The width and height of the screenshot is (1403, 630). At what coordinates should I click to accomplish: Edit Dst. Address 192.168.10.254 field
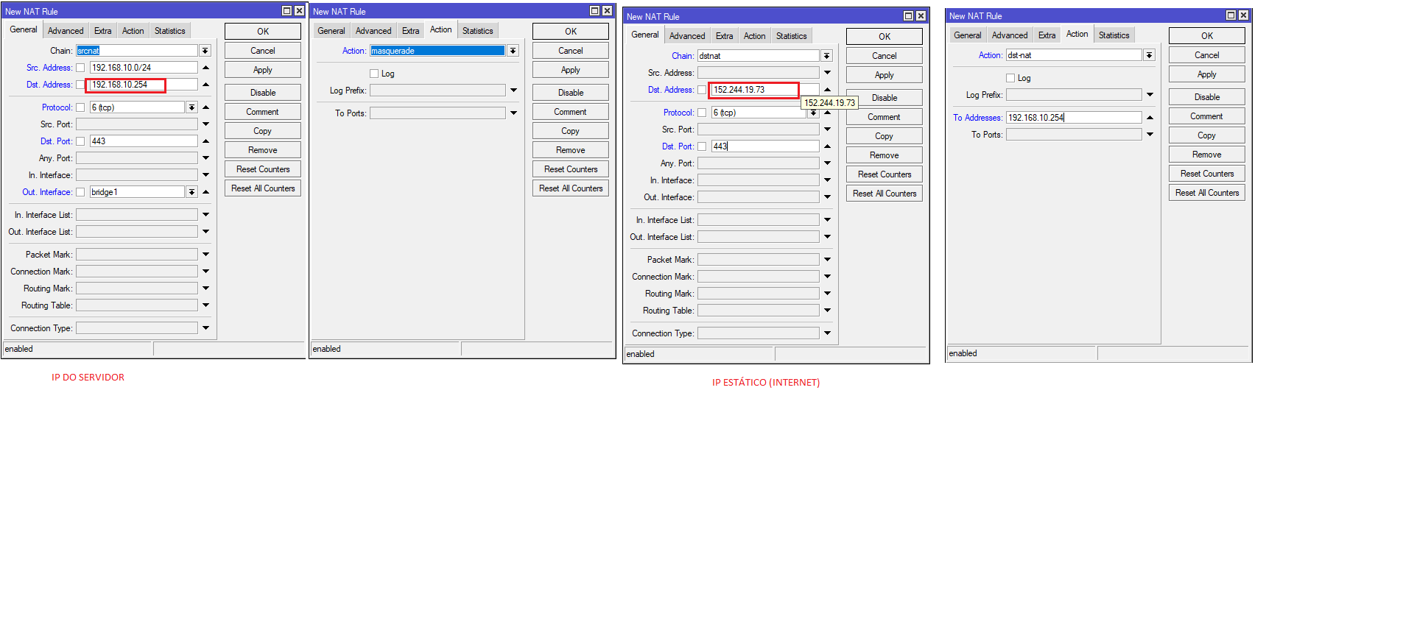click(x=144, y=85)
